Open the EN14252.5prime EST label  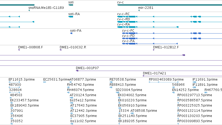(x=185, y=90)
